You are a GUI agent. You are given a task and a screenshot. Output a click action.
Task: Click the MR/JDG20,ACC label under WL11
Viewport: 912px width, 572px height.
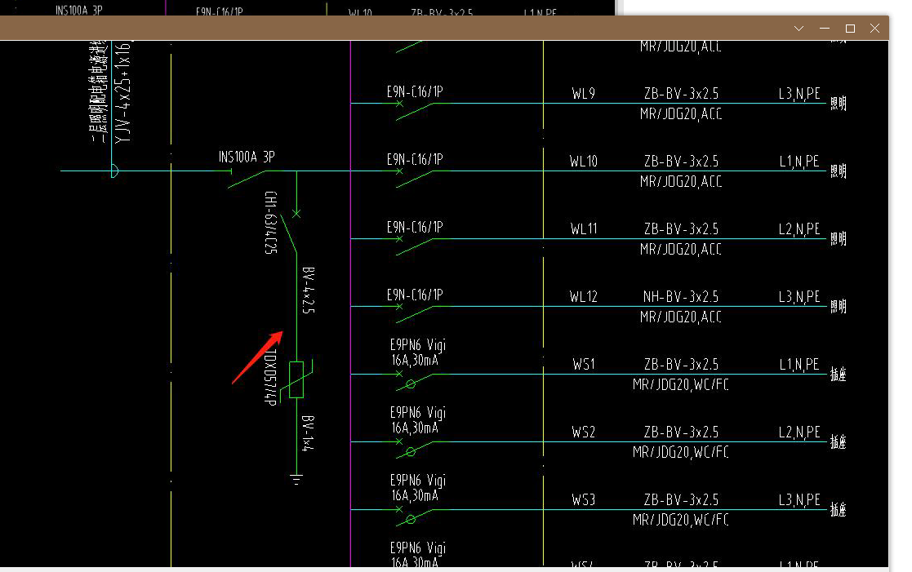pos(680,250)
